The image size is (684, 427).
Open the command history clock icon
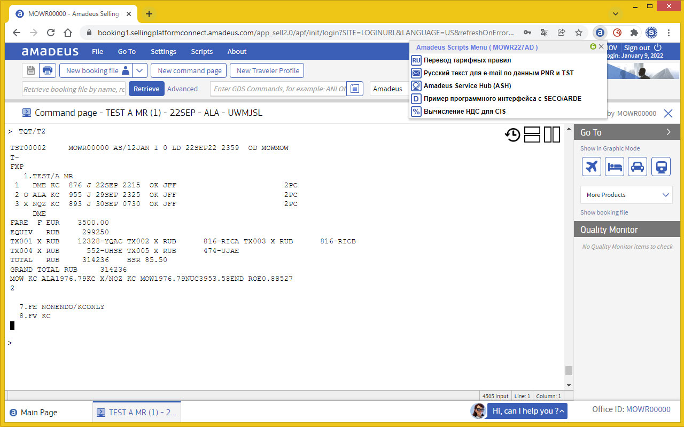point(512,135)
